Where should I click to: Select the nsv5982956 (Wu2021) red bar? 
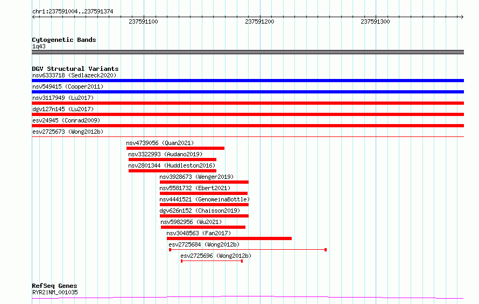[x=203, y=227]
